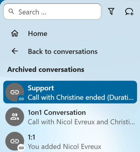The image size is (140, 152).
Task: Click the small link badge on Support avatar
Action: click(21, 99)
